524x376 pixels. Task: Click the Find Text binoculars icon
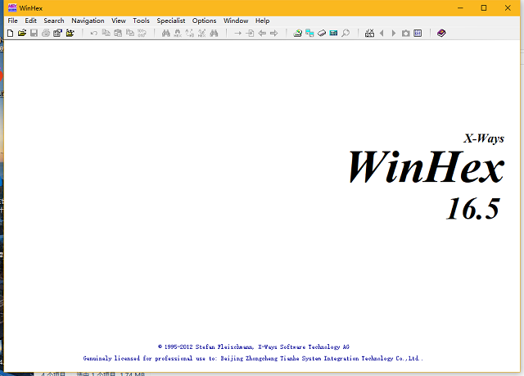tap(166, 33)
